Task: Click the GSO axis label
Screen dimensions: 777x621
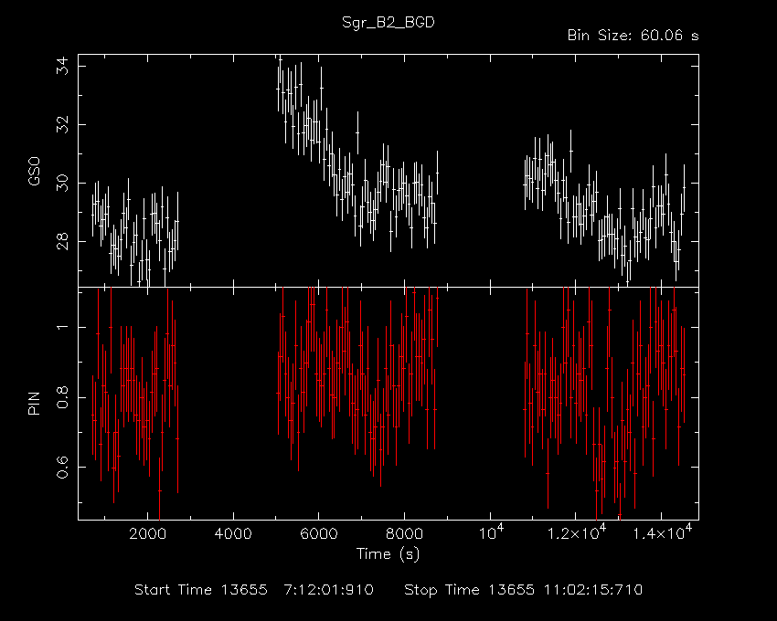Action: [34, 172]
